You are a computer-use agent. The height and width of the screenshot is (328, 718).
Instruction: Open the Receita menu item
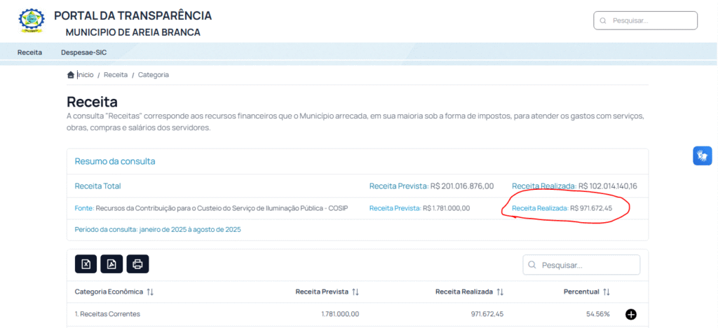coord(29,53)
